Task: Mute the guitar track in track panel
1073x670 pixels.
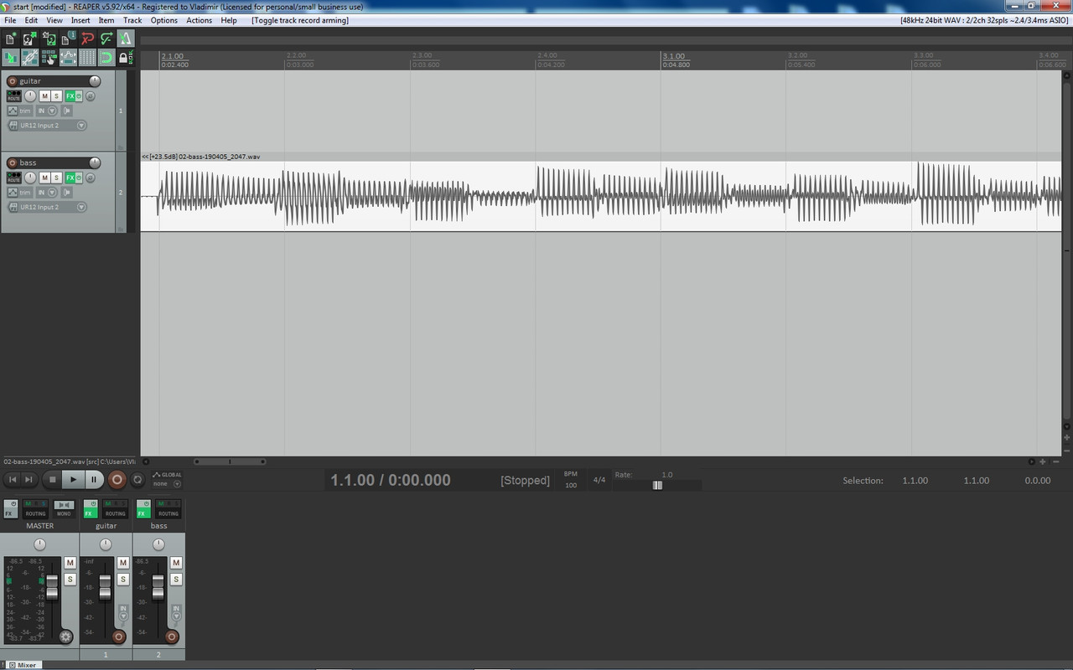Action: pyautogui.click(x=44, y=96)
